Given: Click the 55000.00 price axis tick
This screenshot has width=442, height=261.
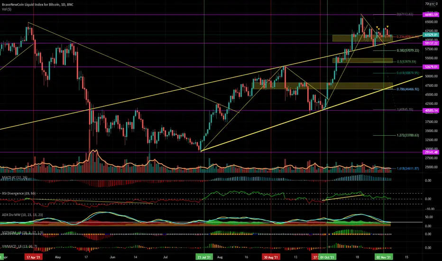Looking at the screenshot, I should click(431, 58).
